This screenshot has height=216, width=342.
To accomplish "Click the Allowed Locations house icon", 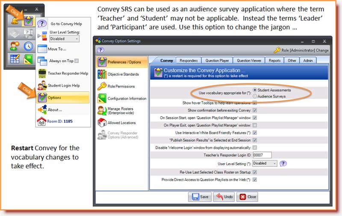I will [x=102, y=123].
